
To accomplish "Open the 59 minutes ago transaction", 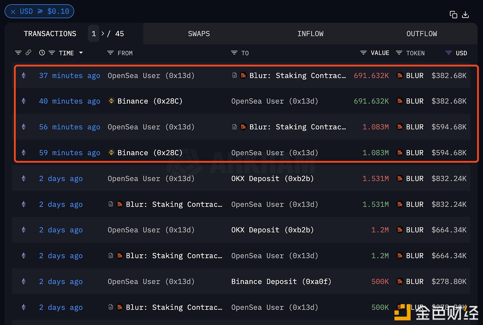I will click(69, 153).
